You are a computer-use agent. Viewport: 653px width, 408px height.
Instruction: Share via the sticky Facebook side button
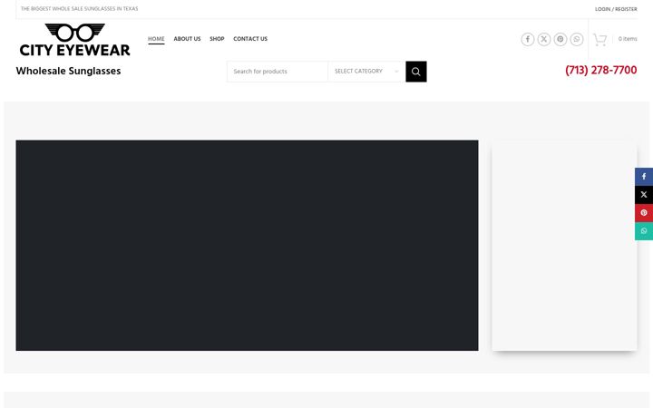pos(644,177)
